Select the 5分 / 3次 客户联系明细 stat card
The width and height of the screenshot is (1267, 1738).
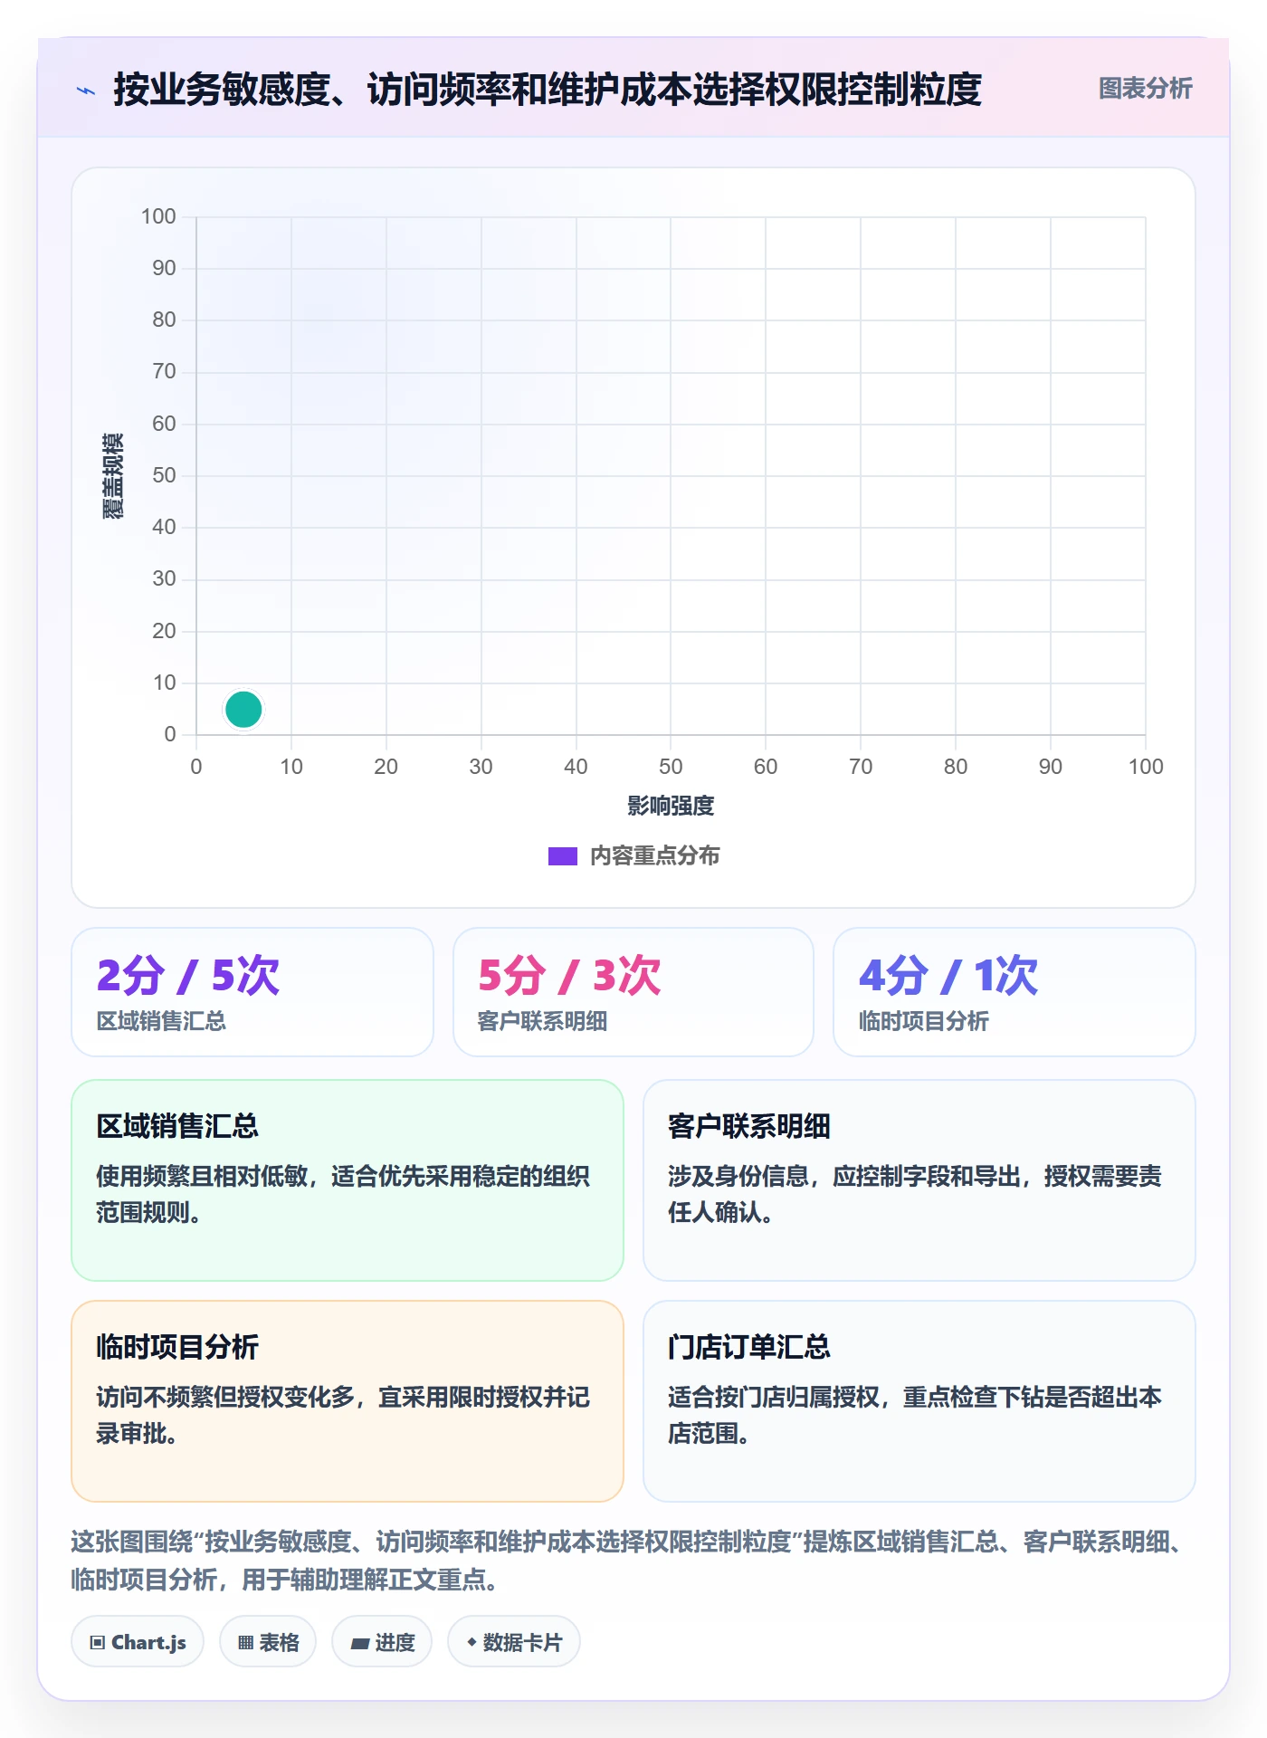pyautogui.click(x=633, y=991)
